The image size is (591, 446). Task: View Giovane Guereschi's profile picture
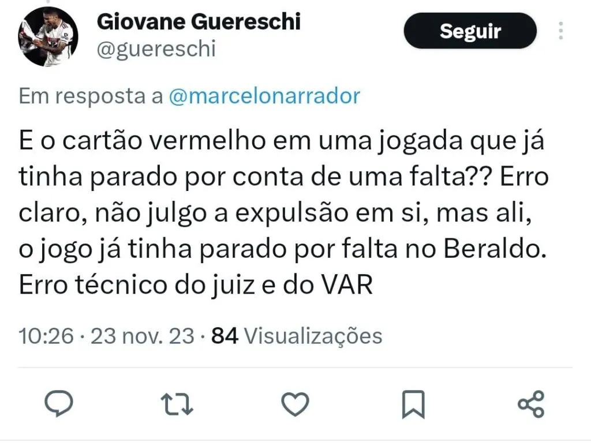tap(48, 36)
